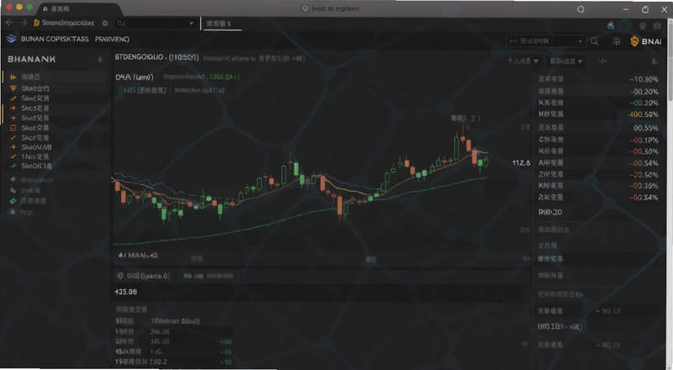Click the green icon beside SheOR.1 row
673x370 pixels.
click(x=13, y=166)
